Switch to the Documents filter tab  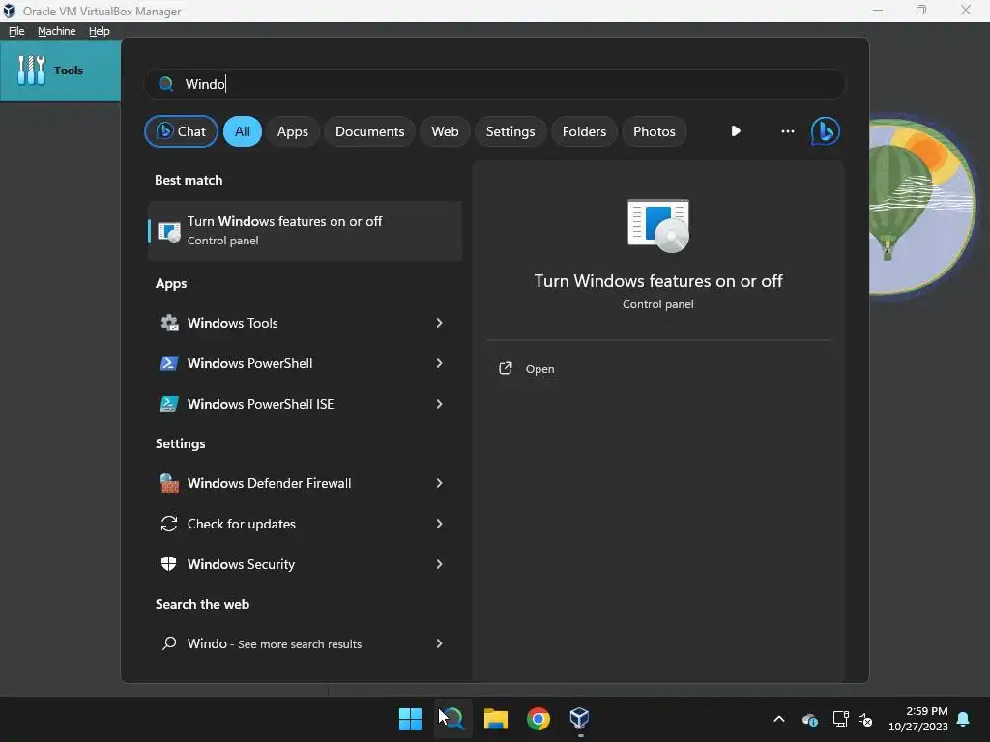point(369,131)
